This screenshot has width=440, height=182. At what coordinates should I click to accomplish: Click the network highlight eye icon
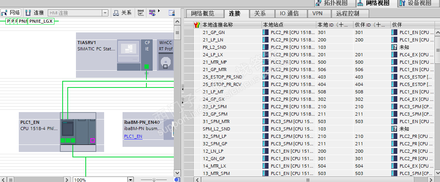pyautogui.click(x=152, y=12)
